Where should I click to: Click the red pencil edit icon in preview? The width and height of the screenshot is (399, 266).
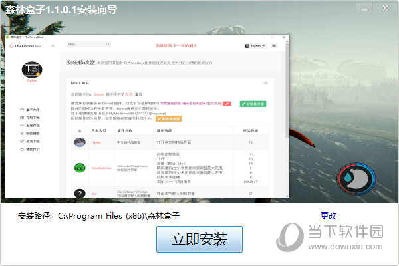(x=227, y=104)
